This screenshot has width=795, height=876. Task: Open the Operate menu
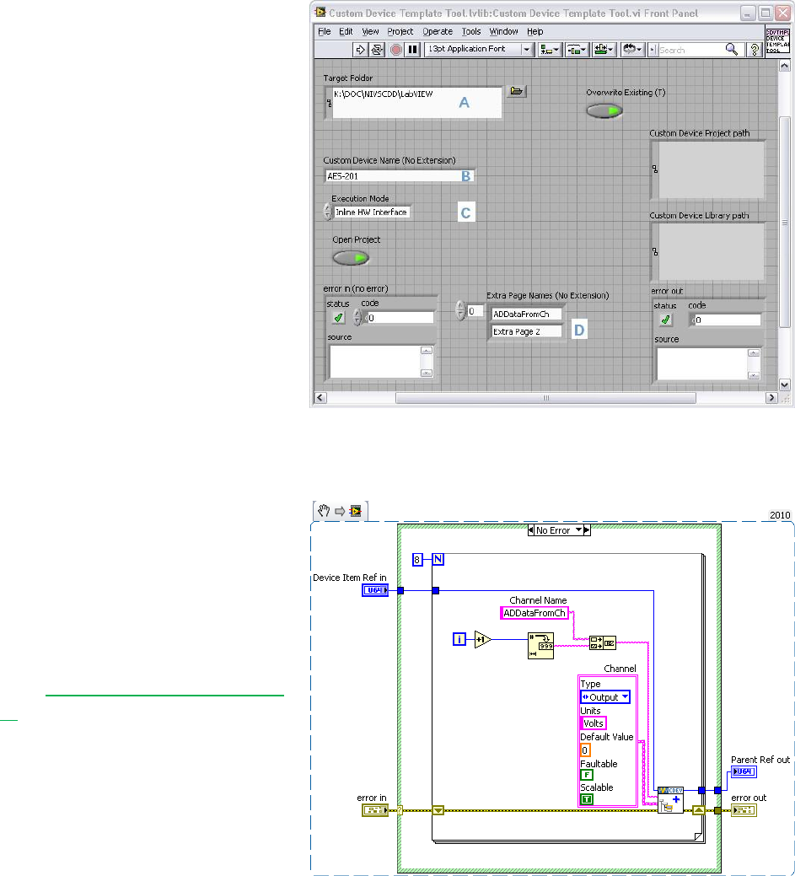(x=438, y=31)
